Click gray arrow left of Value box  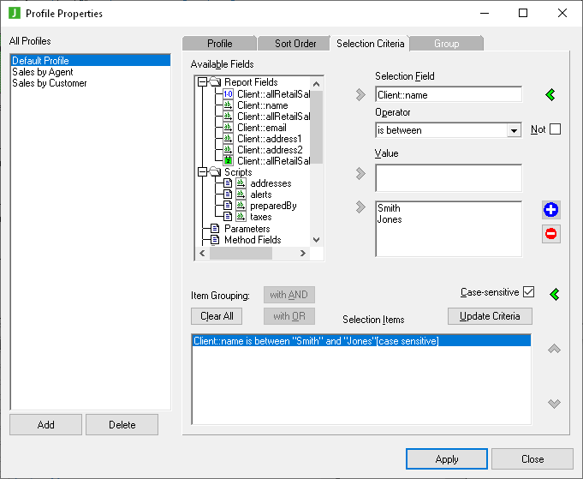coord(360,175)
